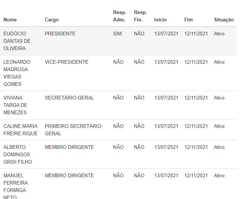Select the CALINE MARIA FREIRE RIQUE name cell
This screenshot has height=199, width=240.
click(x=20, y=130)
